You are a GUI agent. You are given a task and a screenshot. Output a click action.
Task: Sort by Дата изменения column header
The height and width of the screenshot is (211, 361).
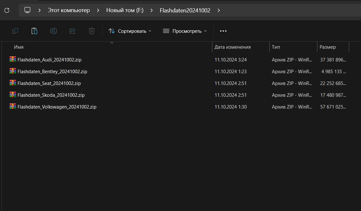point(232,47)
